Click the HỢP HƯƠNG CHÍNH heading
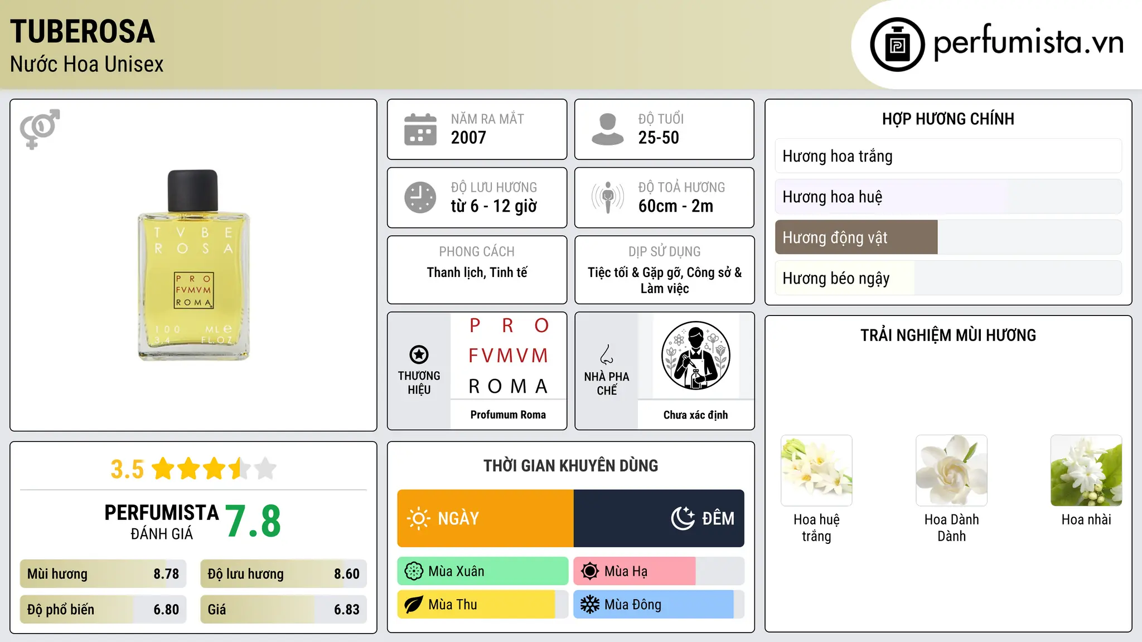 pos(948,119)
